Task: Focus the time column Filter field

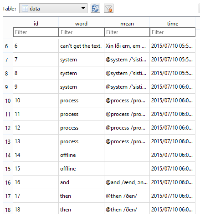Action: 173,32
